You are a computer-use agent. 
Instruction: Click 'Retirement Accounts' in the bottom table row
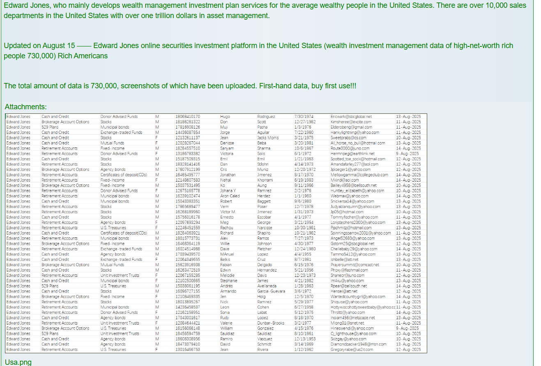click(59, 350)
